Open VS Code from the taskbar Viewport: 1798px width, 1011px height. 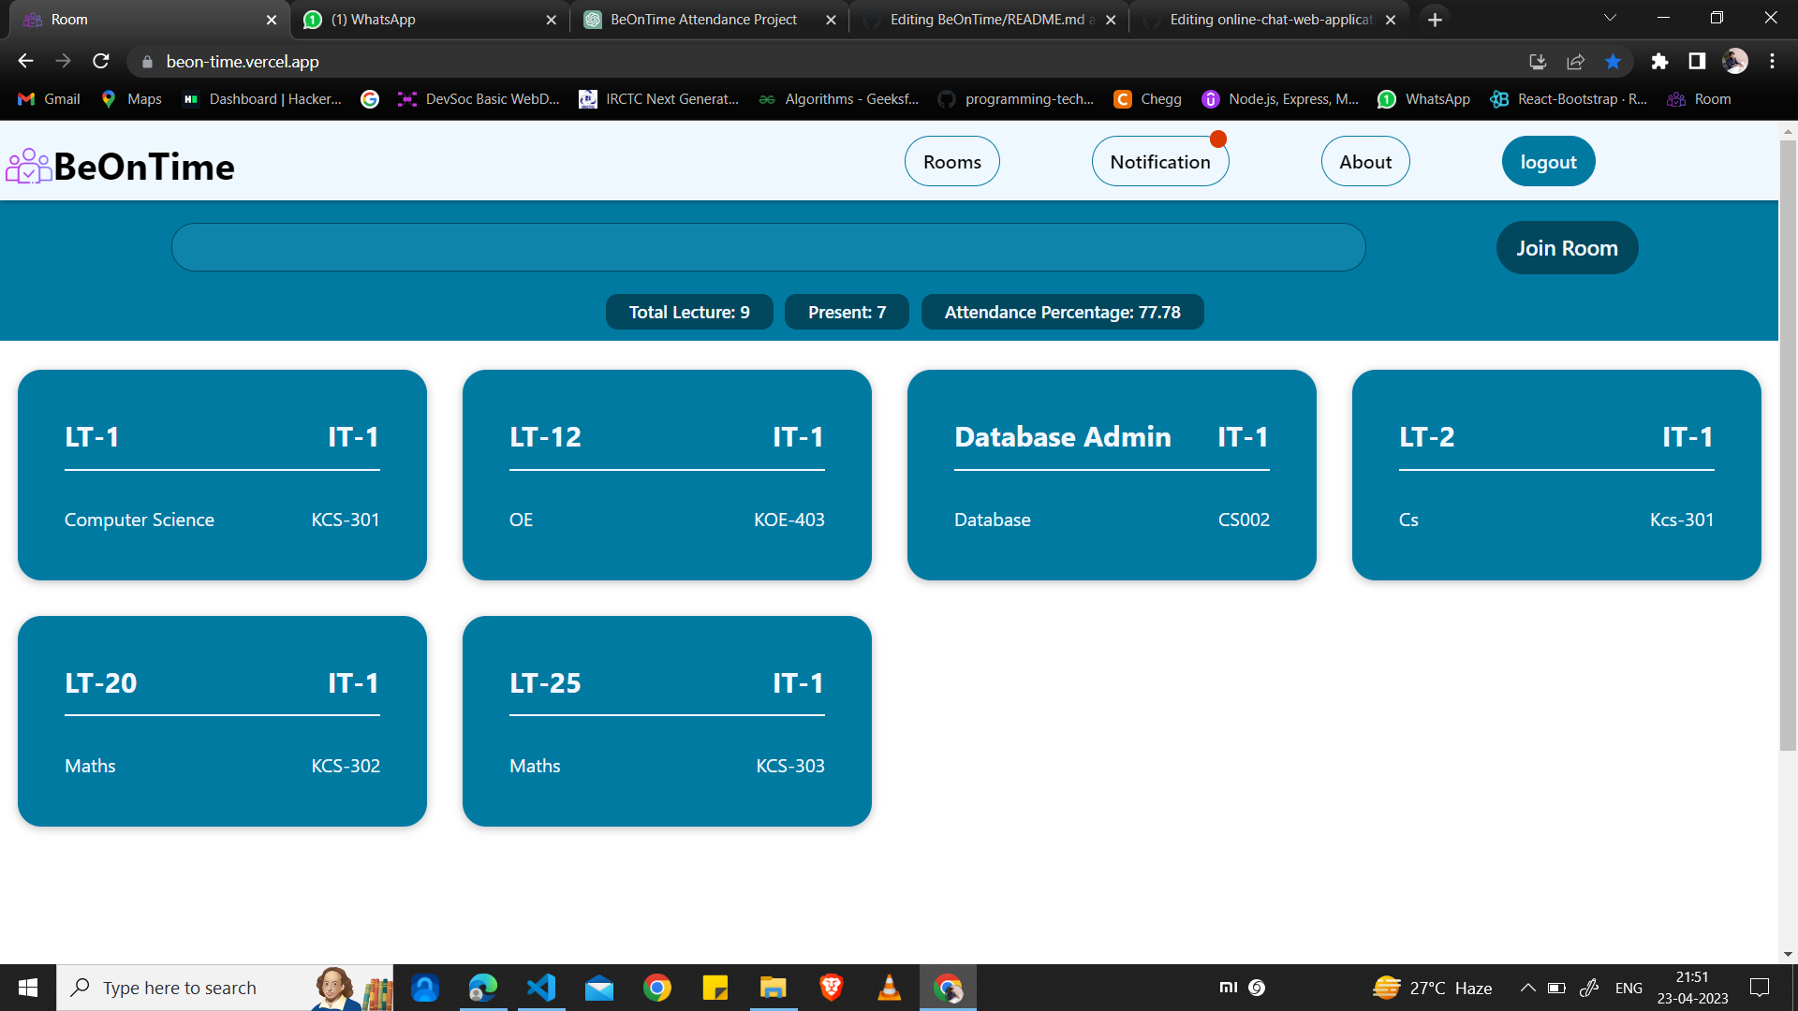click(541, 987)
